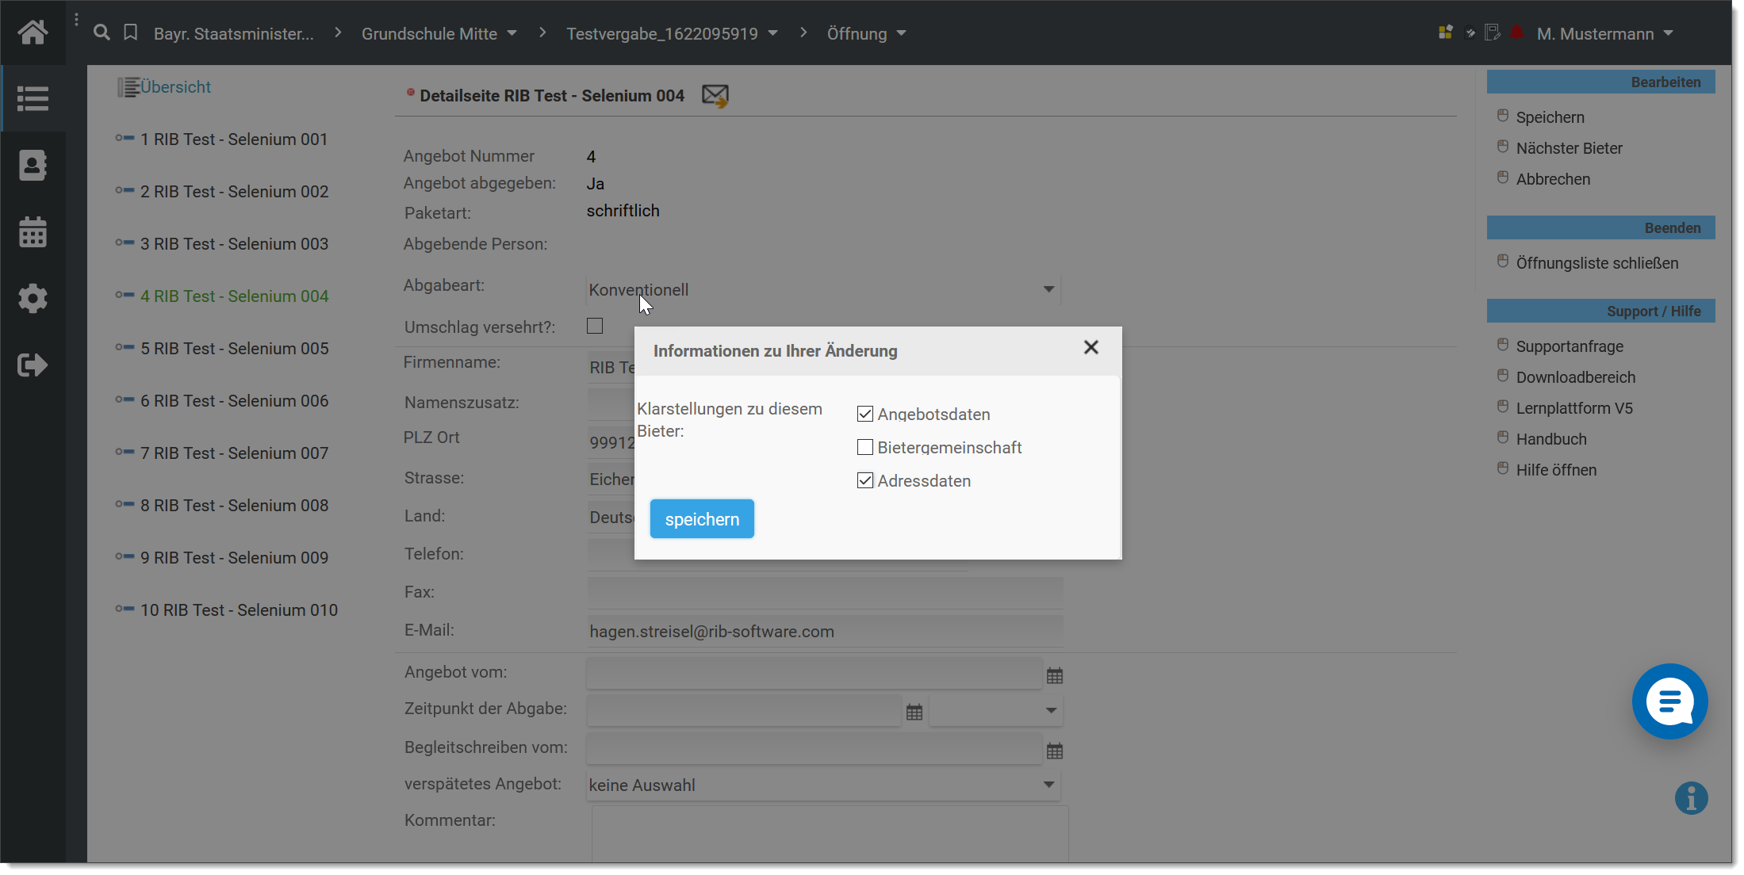Expand the Abgabeart Konventionell dropdown
Viewport: 1744px width, 875px height.
823,289
